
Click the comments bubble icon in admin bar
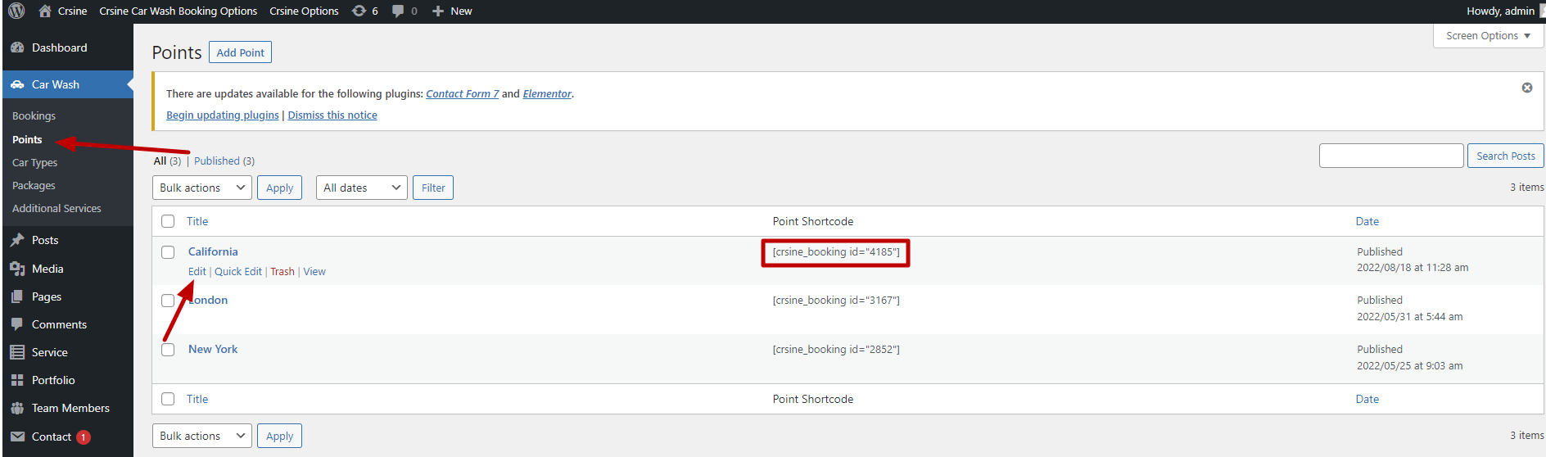point(398,11)
